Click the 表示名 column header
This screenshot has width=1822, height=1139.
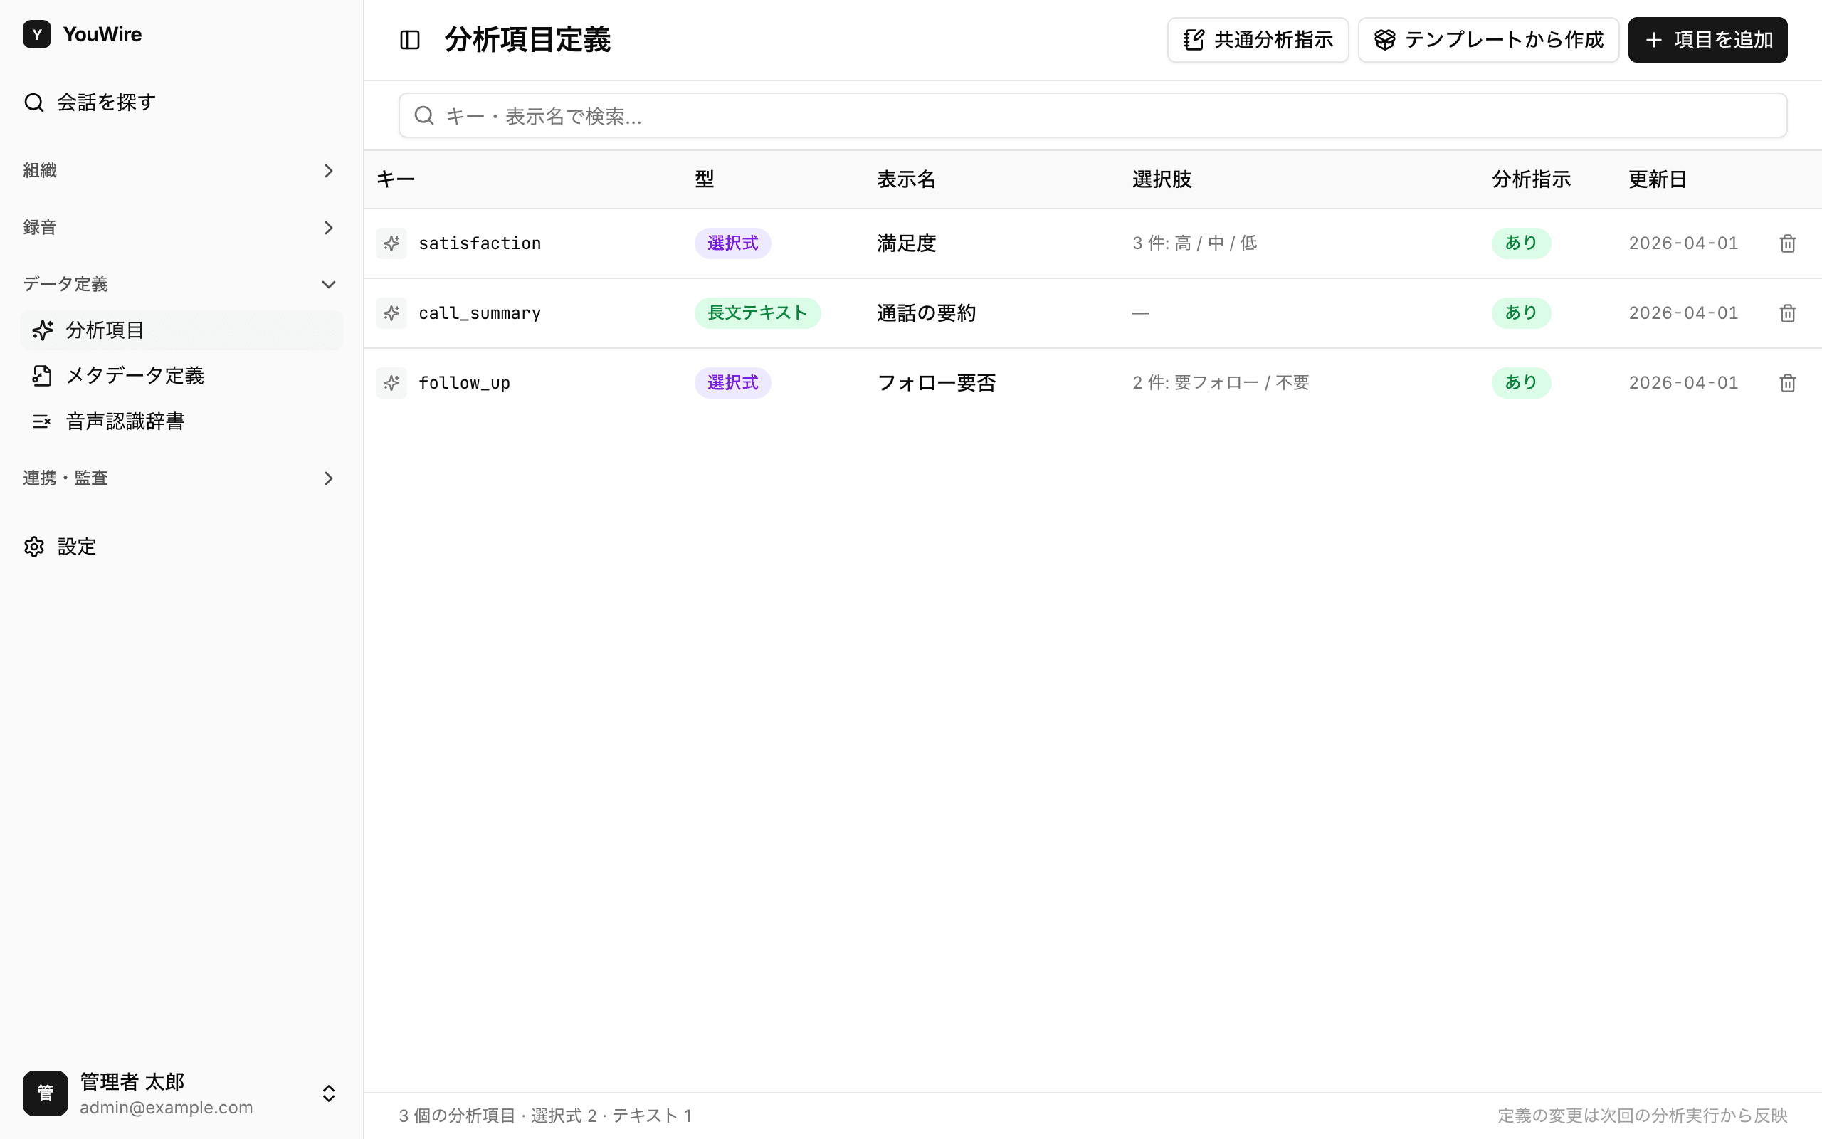[906, 179]
